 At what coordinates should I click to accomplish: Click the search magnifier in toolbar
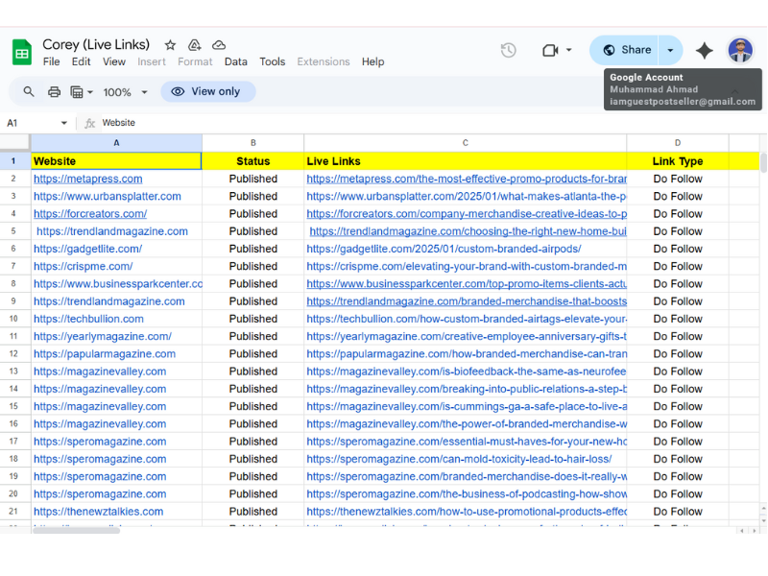tap(29, 91)
